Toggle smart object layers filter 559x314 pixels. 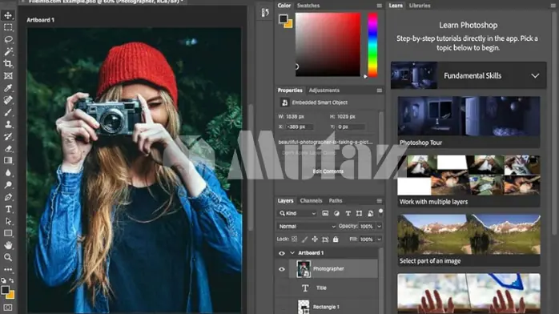pos(371,214)
